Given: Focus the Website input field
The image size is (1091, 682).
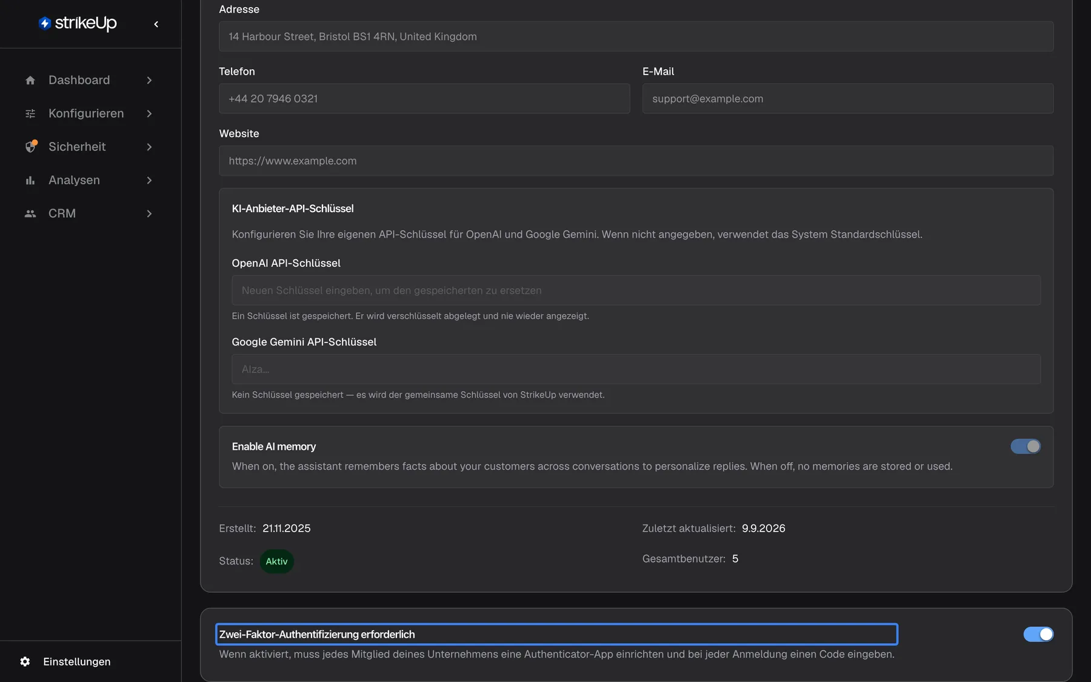Looking at the screenshot, I should tap(636, 161).
